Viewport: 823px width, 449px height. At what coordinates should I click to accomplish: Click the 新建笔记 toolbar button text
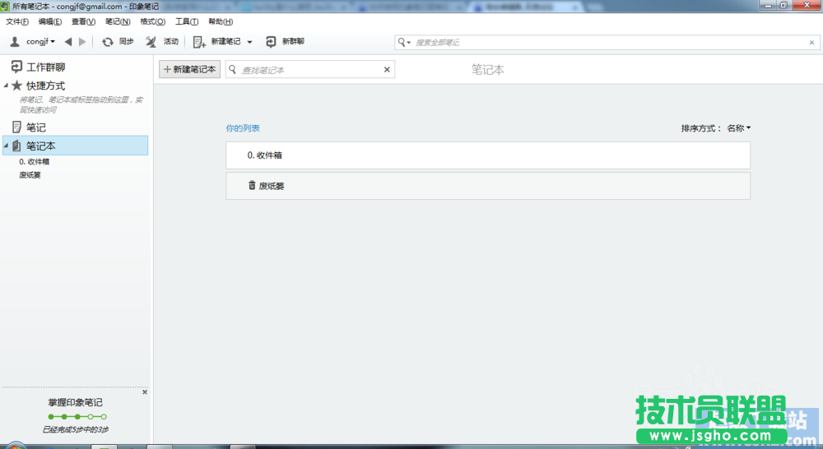point(226,41)
